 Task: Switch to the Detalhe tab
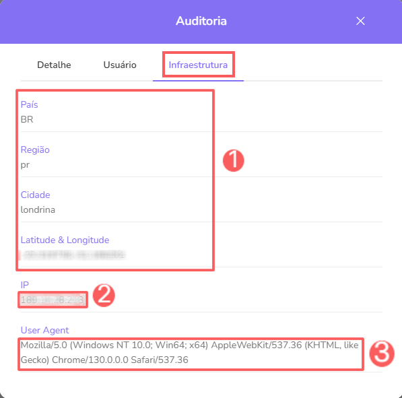54,65
